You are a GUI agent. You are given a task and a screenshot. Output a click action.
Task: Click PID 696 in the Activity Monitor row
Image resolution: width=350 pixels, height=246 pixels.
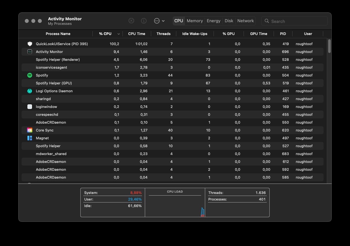(285, 52)
